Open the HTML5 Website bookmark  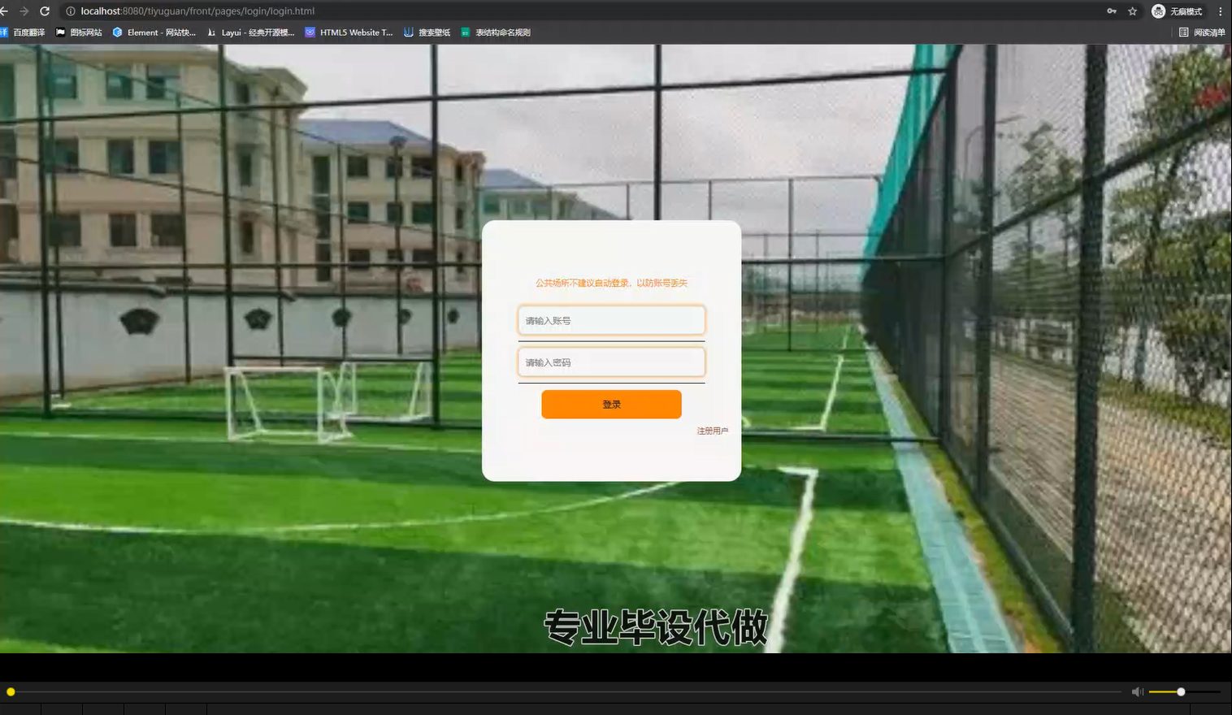pyautogui.click(x=349, y=32)
